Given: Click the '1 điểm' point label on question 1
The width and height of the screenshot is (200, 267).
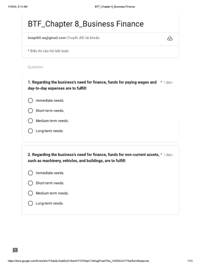Looking at the screenshot, I should (x=168, y=83).
